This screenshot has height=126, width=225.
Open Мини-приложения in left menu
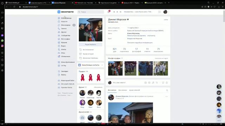(x=68, y=62)
